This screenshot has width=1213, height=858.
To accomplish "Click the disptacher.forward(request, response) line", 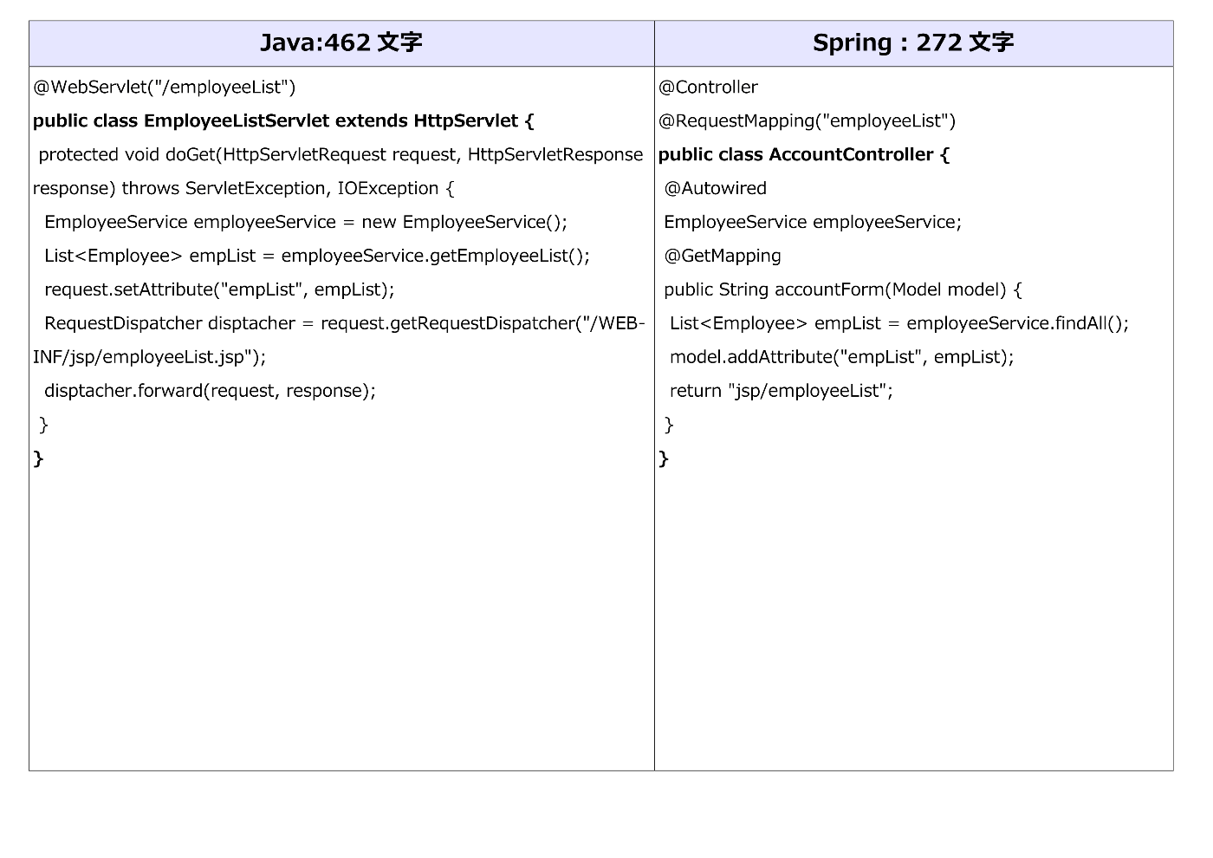I will coord(211,392).
